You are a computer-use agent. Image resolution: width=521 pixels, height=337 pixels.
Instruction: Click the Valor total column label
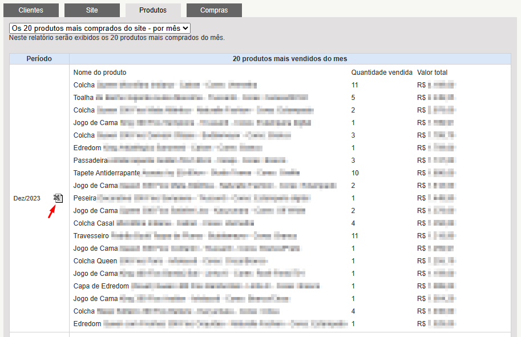click(x=433, y=73)
